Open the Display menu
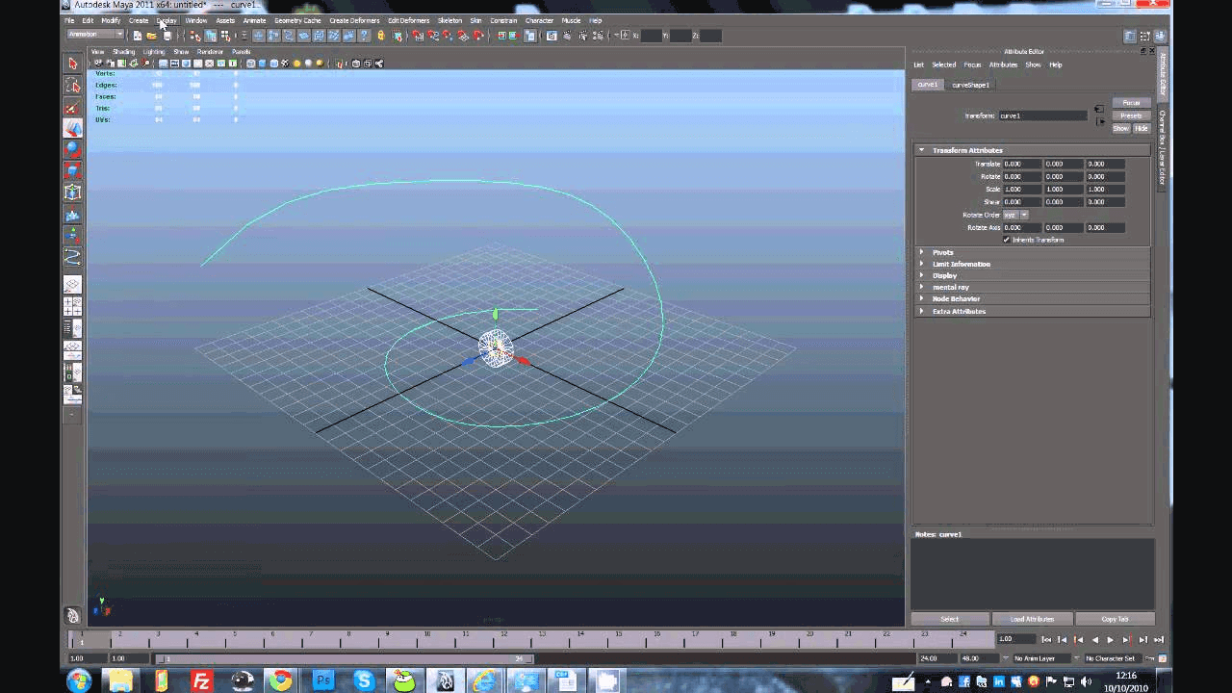 coord(166,20)
